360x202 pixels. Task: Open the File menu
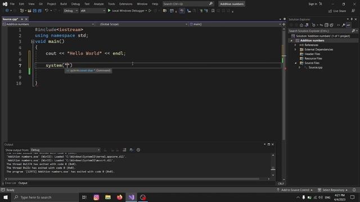(12, 4)
